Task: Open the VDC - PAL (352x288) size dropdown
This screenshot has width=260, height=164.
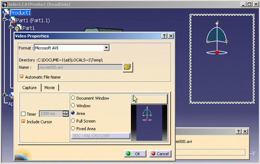Action: [100, 136]
